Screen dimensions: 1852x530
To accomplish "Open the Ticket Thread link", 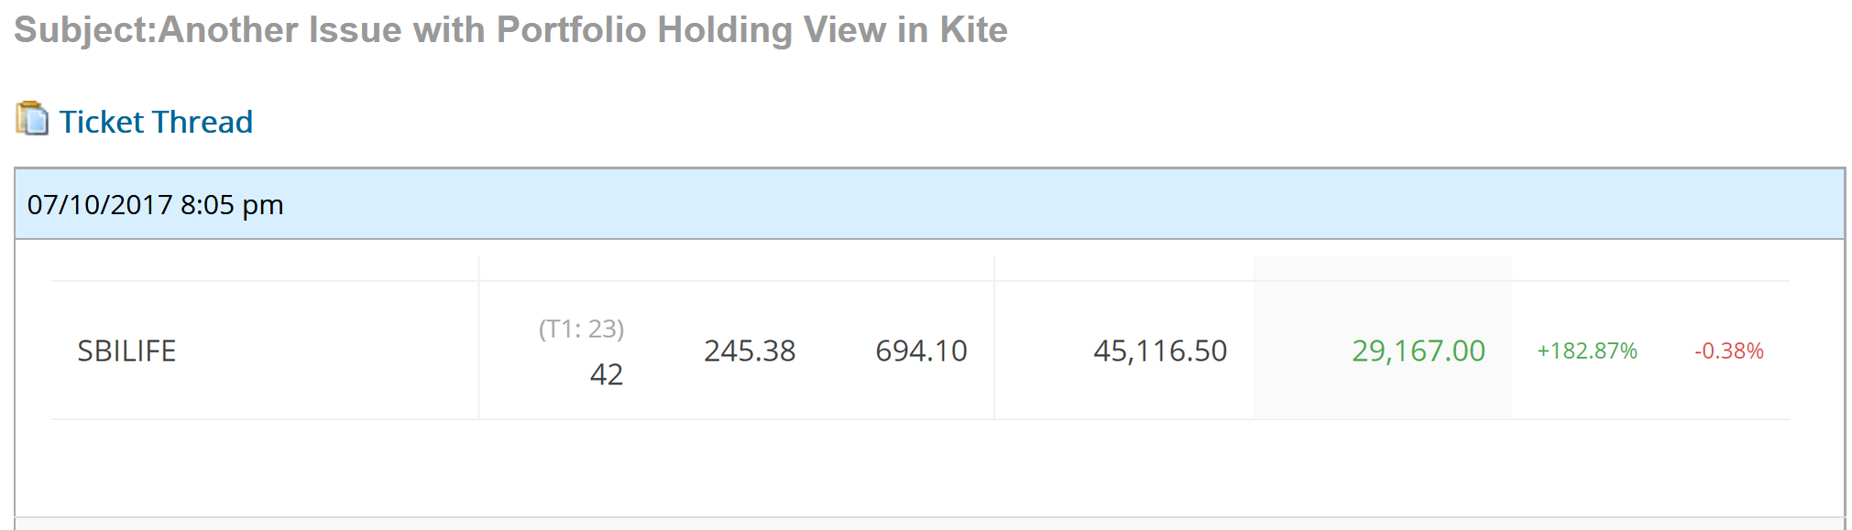I will point(156,122).
